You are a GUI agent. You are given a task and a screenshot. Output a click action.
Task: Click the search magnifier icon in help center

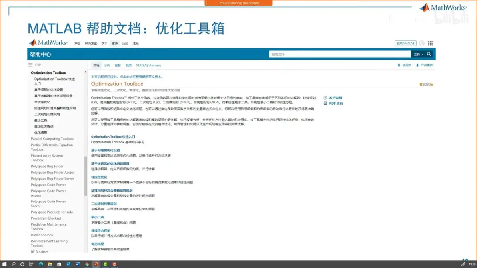click(x=429, y=54)
